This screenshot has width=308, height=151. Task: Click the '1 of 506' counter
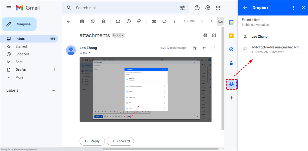tap(189, 21)
